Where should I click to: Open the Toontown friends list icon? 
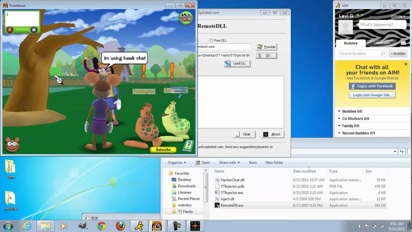185,18
